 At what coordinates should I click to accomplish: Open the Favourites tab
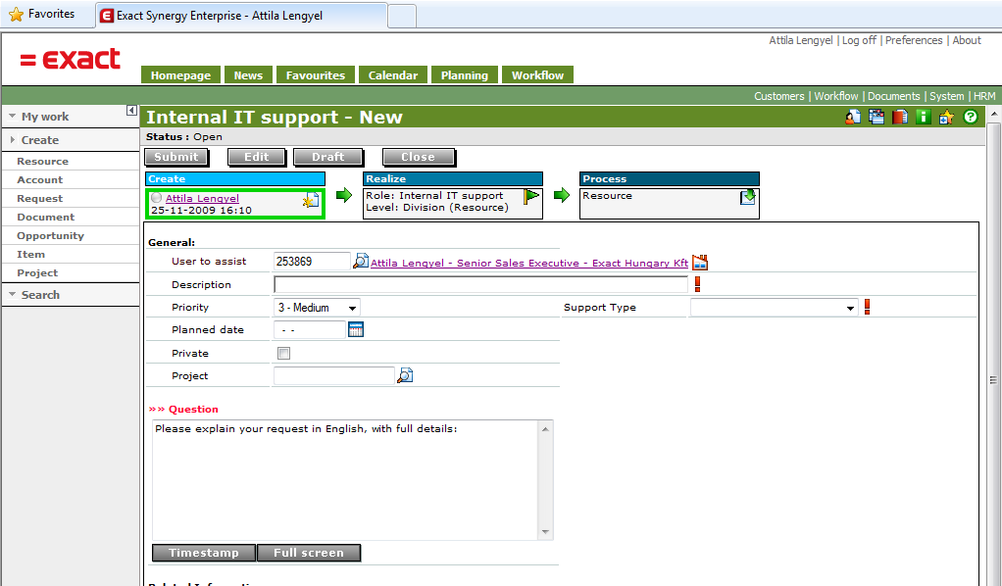[x=315, y=74]
